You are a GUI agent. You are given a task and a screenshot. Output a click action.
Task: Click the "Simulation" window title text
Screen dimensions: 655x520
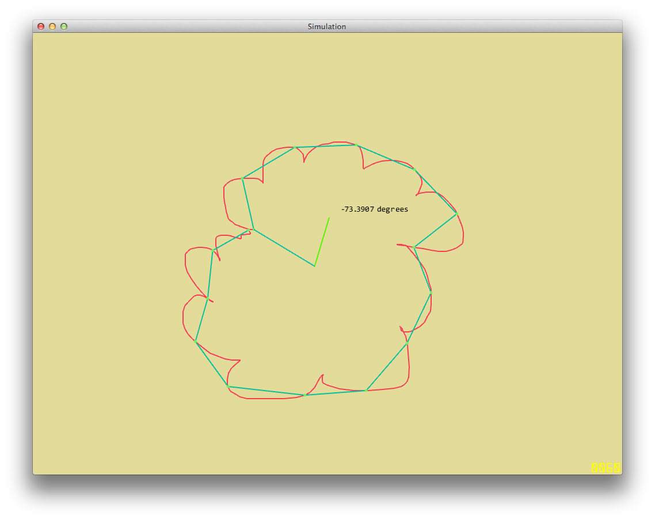click(326, 26)
